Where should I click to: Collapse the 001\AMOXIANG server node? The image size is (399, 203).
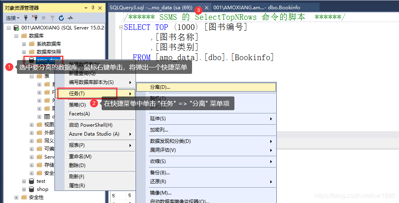pyautogui.click(x=9, y=28)
